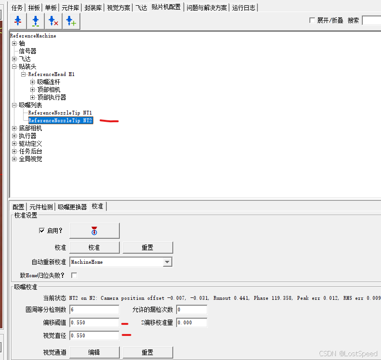
Task: Switch to the 拼板 tab
Action: pyautogui.click(x=34, y=8)
